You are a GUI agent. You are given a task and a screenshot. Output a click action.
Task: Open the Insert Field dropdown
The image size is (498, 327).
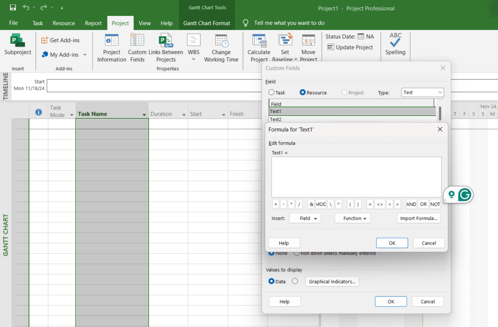point(305,218)
